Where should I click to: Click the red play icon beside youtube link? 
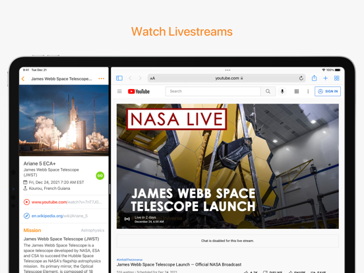26,202
